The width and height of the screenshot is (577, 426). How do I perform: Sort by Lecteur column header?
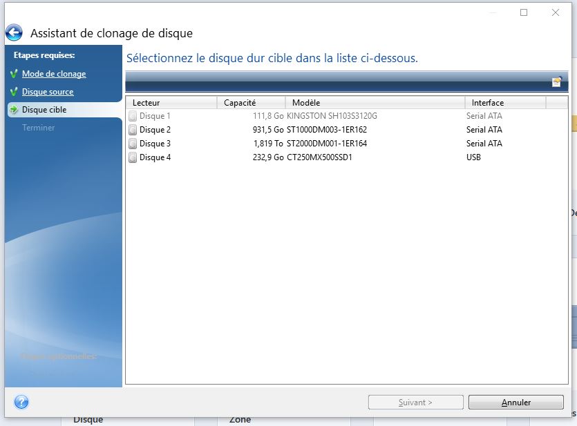coord(171,103)
